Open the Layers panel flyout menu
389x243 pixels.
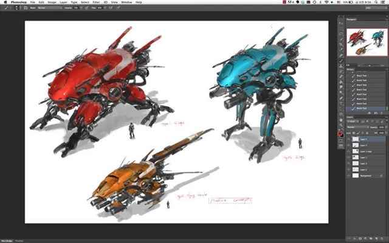tap(387, 117)
